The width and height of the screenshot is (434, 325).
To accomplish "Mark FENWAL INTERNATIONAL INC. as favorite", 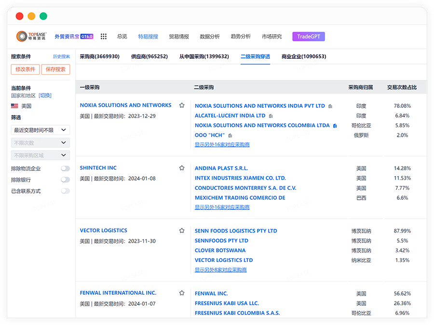I will coord(182,293).
